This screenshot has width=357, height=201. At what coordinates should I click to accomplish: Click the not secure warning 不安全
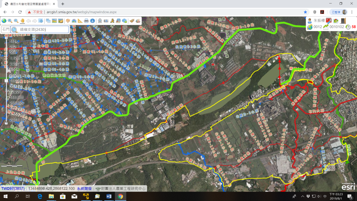click(38, 12)
